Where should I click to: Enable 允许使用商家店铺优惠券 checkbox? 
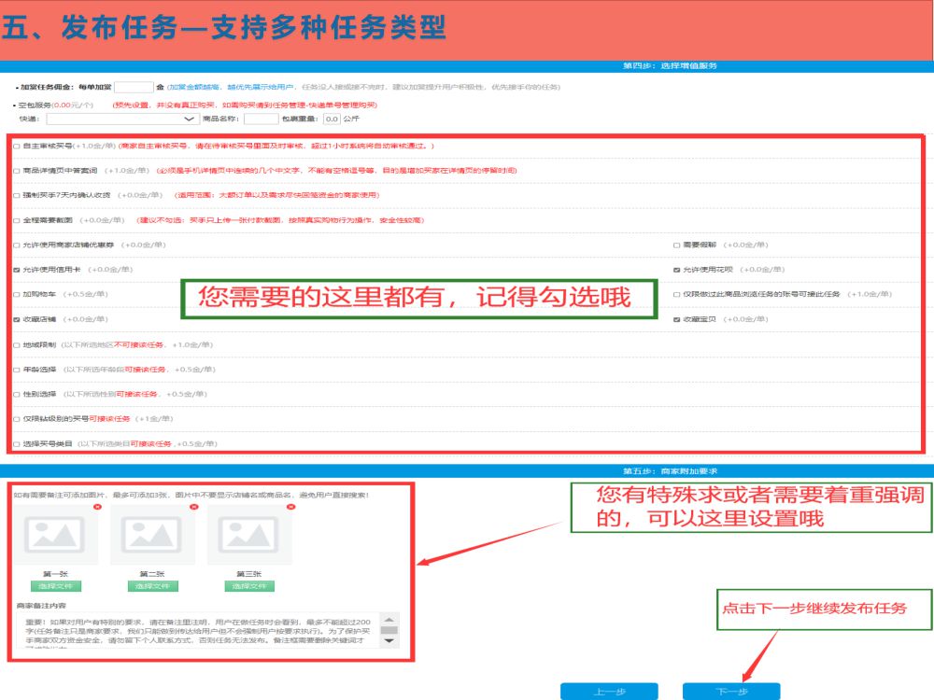click(17, 245)
